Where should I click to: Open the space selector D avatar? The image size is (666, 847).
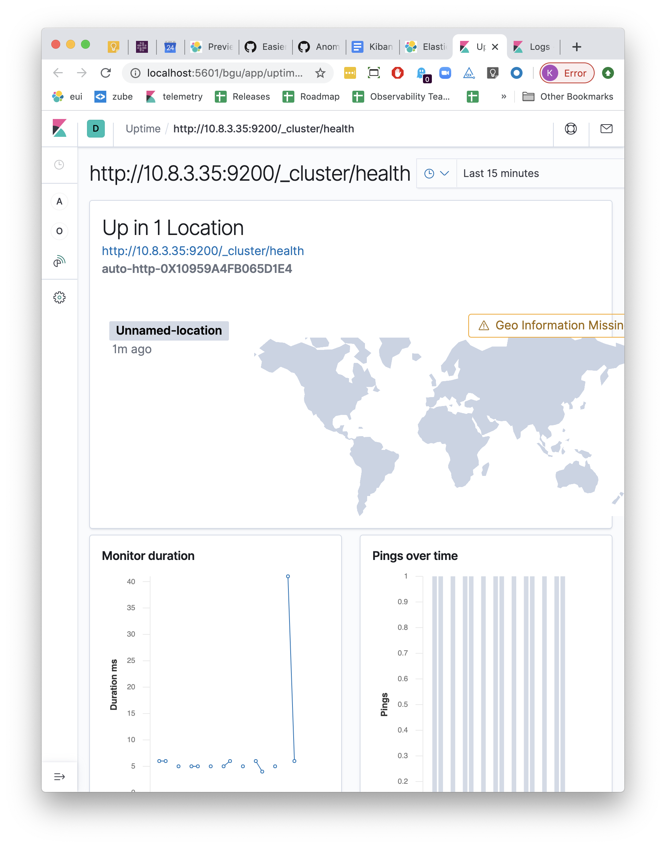coord(96,128)
